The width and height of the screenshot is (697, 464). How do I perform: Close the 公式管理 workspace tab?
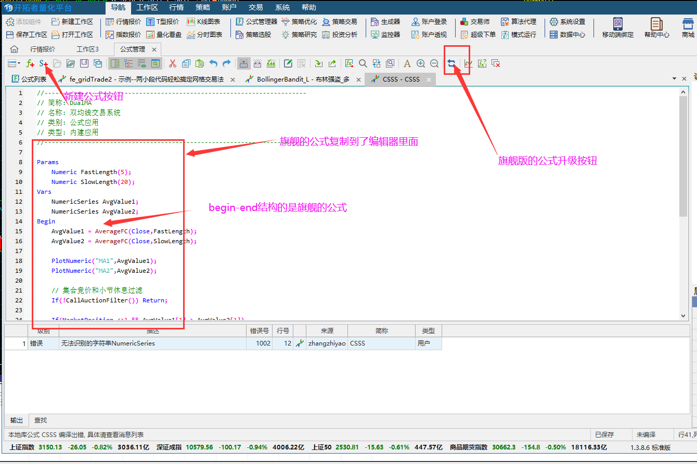point(154,49)
